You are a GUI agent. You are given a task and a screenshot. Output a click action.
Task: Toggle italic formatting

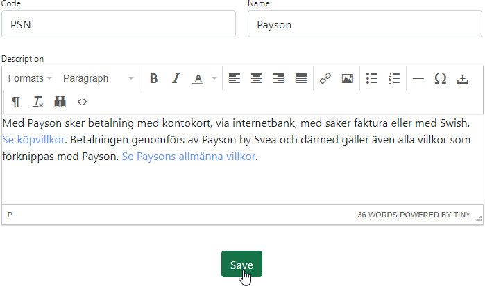(x=176, y=79)
